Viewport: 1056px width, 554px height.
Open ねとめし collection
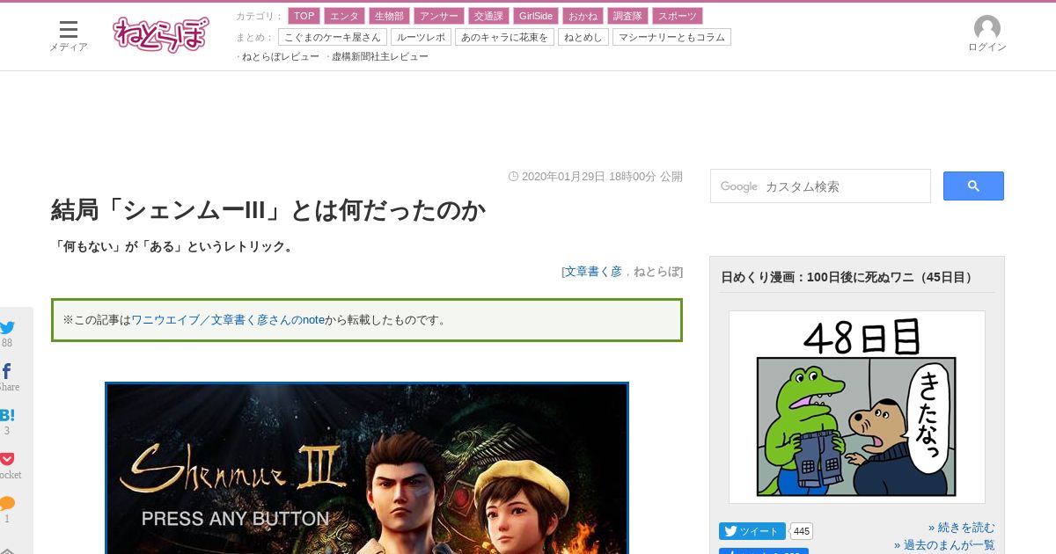click(583, 37)
